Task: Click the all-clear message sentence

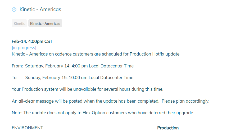Action: tap(85, 101)
